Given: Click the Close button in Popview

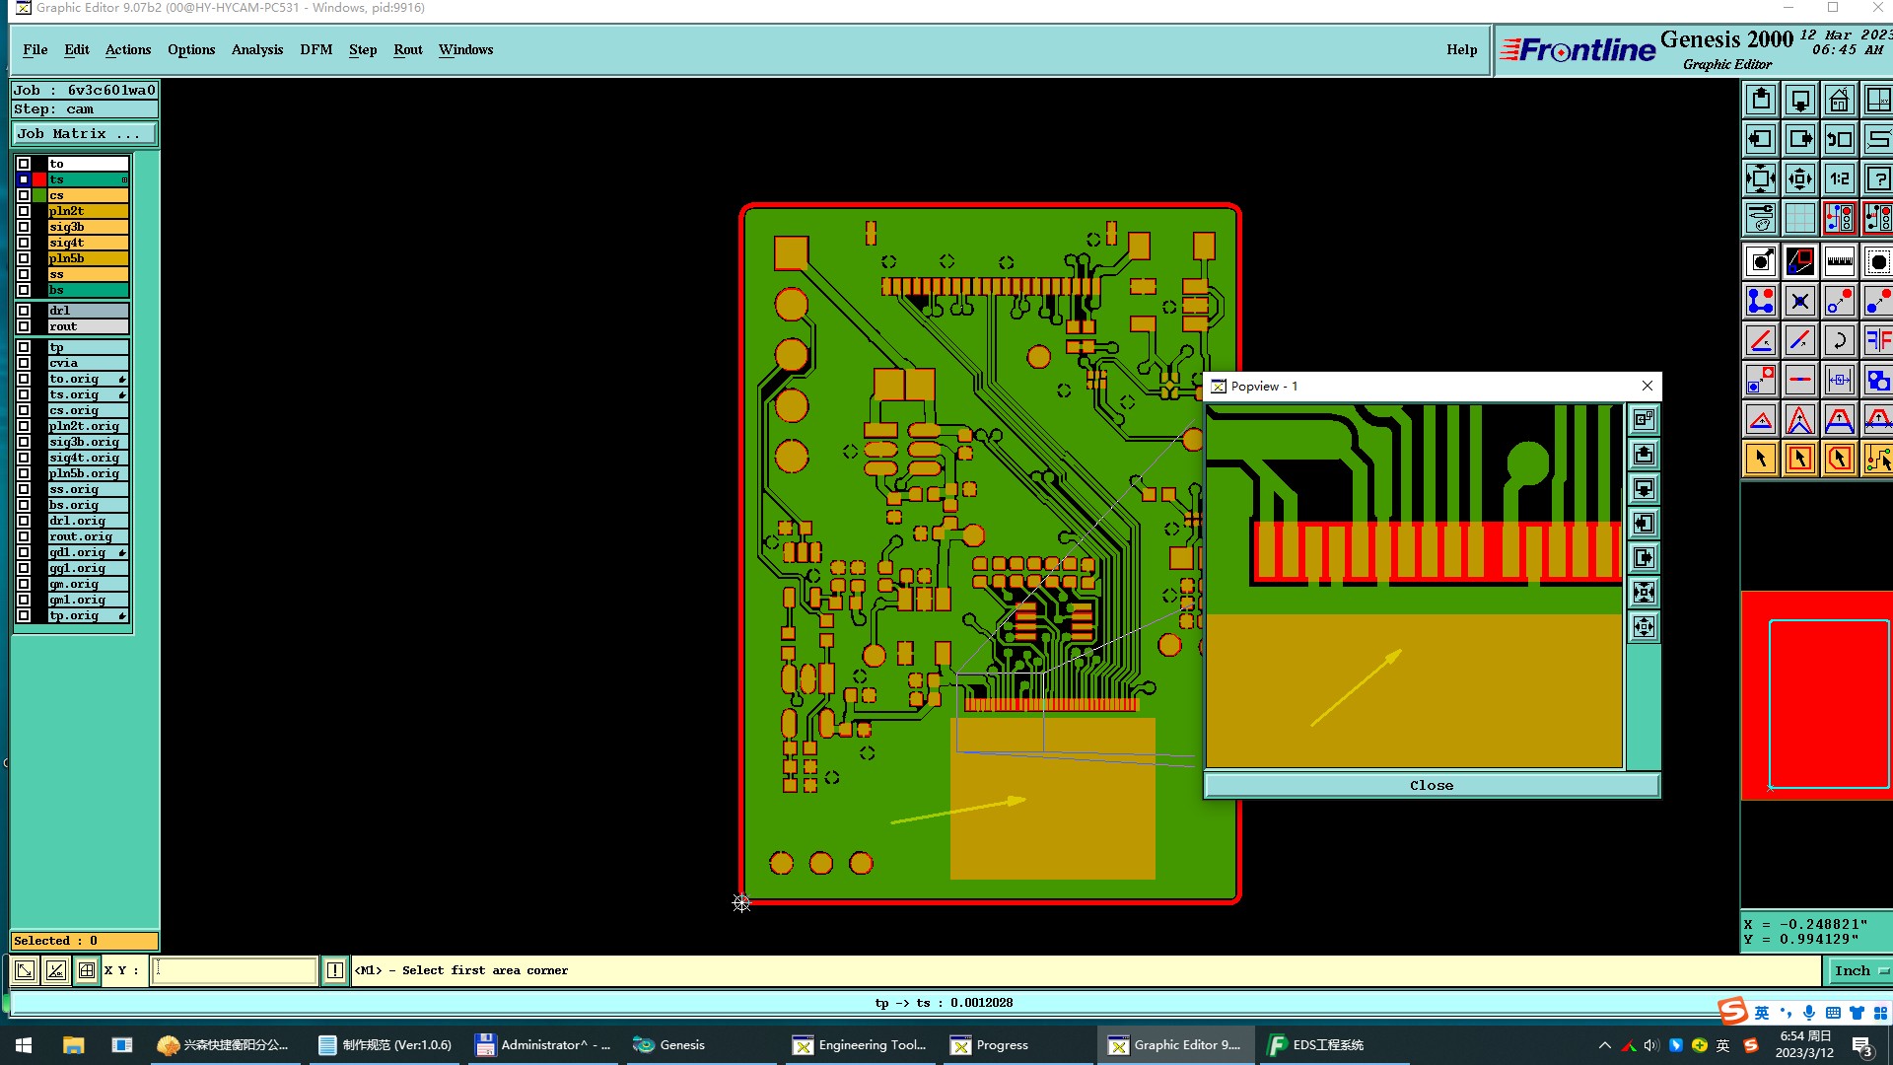Looking at the screenshot, I should (1431, 785).
